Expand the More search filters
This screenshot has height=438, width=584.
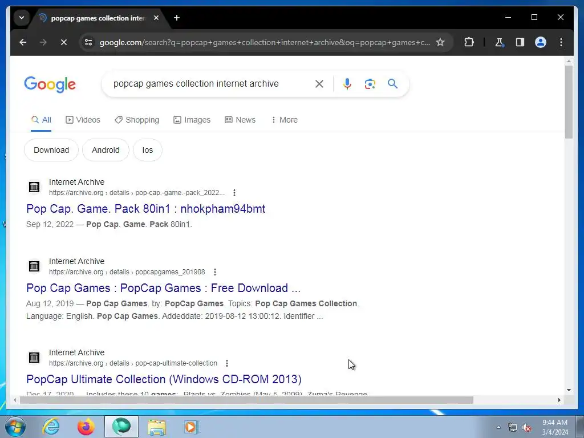point(284,120)
